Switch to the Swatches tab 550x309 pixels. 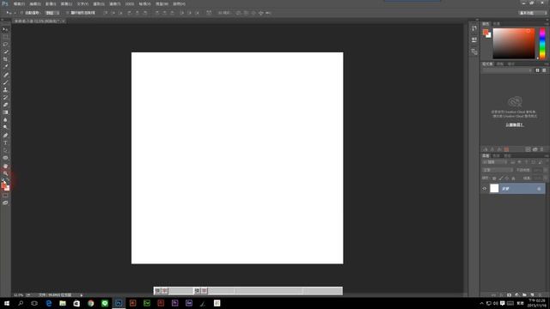pos(497,24)
